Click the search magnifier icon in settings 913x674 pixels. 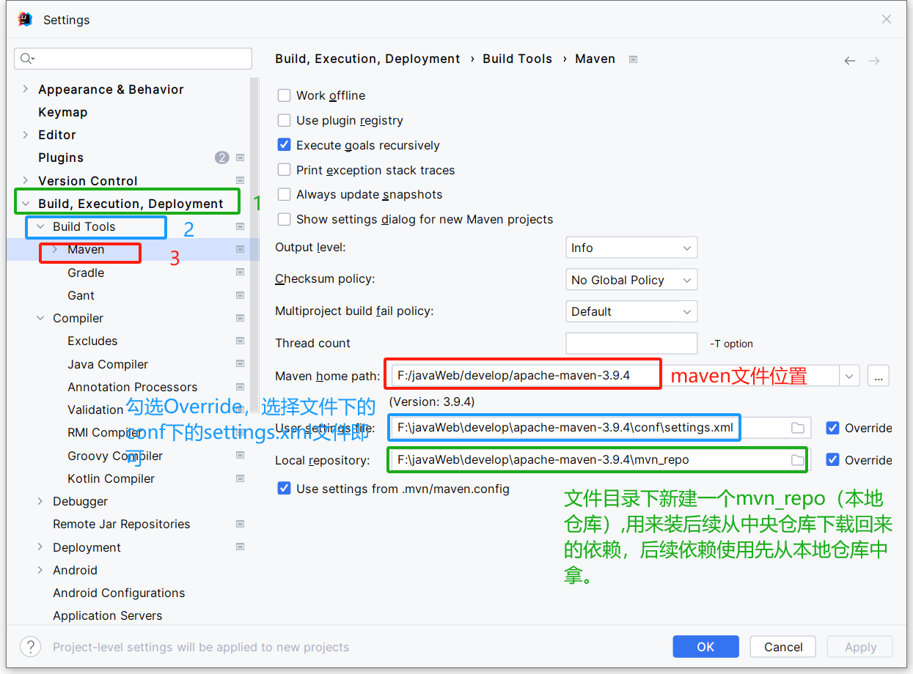(27, 59)
